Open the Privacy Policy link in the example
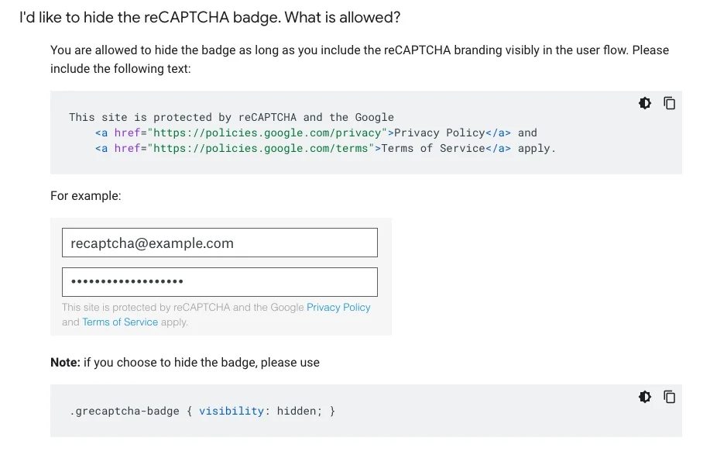710x458 pixels. pos(338,307)
